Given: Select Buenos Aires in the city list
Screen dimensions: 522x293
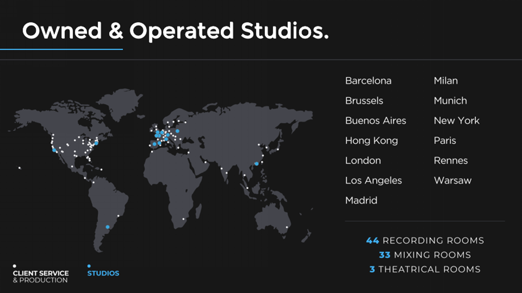Looking at the screenshot, I should pyautogui.click(x=375, y=120).
